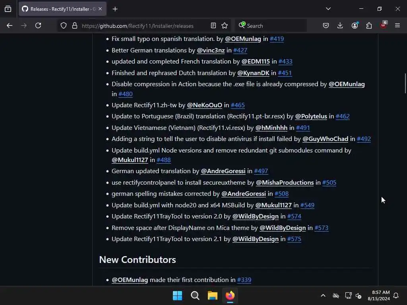Viewport: 407px width, 305px height.
Task: Click the GitHub URL address field
Action: click(x=138, y=26)
